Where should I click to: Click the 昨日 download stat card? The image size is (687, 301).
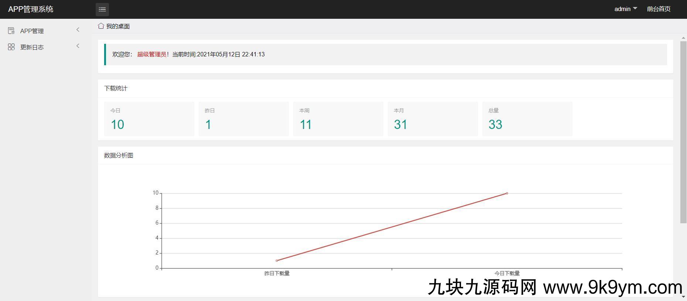[x=244, y=119]
